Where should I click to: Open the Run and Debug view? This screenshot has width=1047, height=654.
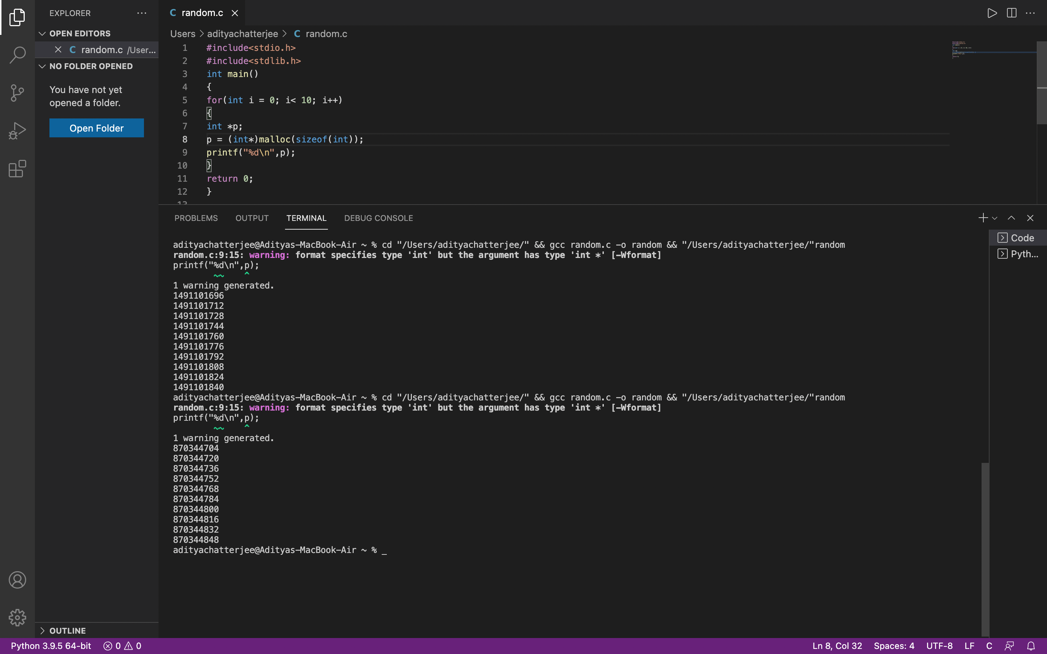point(17,130)
